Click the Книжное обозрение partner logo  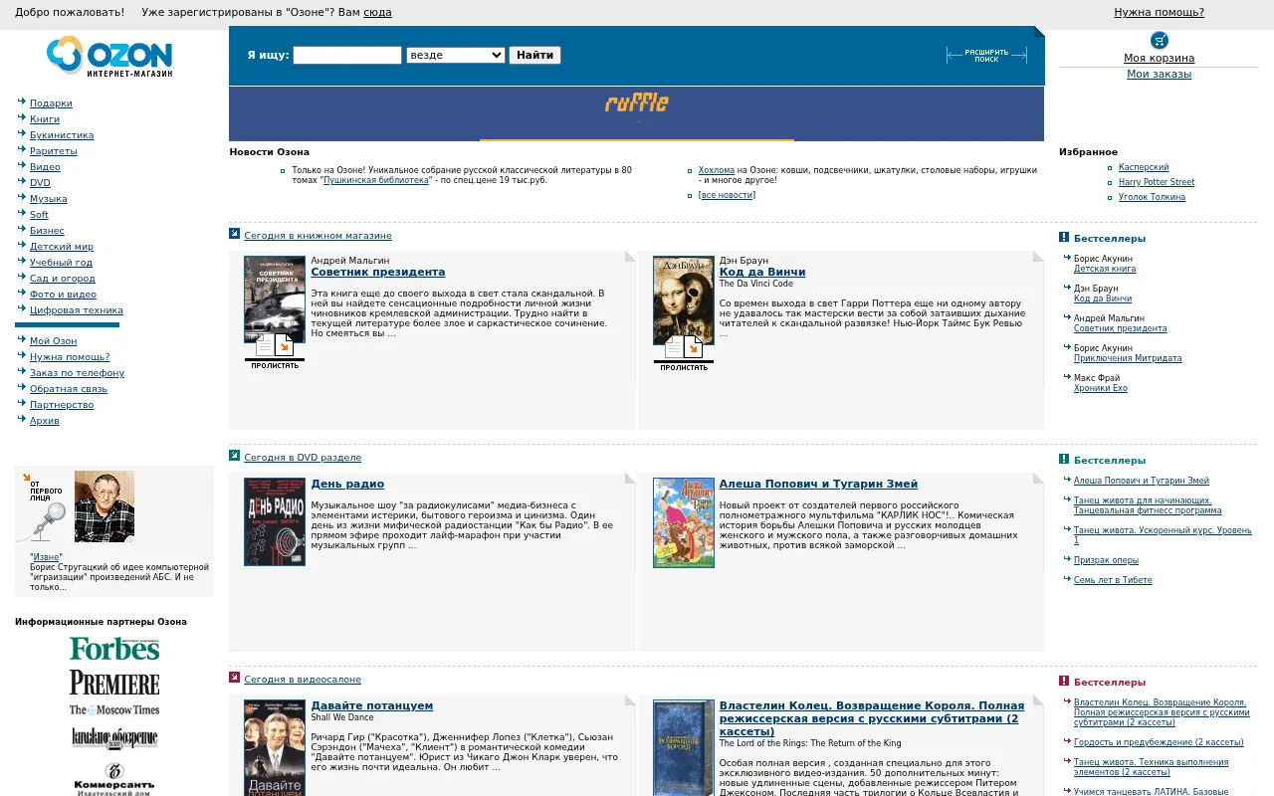click(114, 738)
